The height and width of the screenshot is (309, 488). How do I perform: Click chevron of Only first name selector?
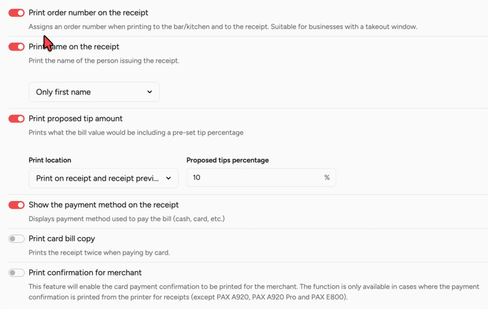click(150, 92)
